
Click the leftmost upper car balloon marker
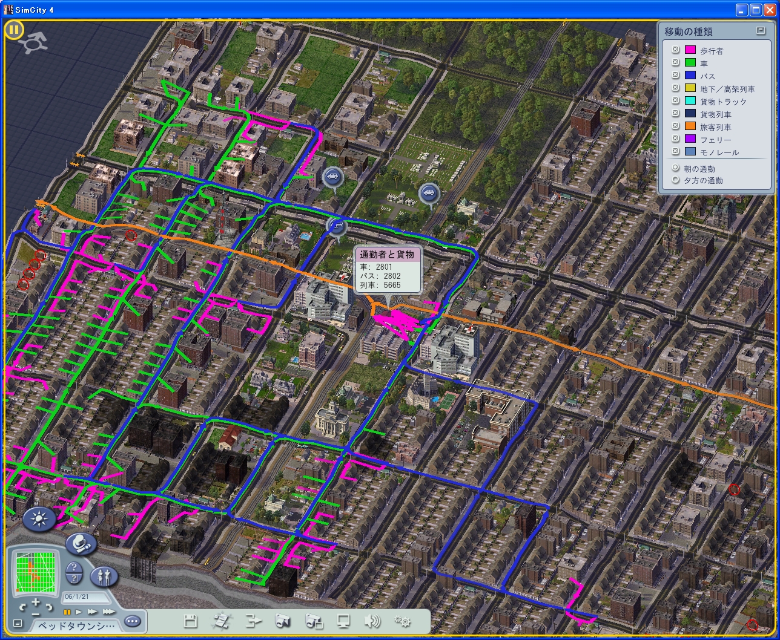pos(332,178)
